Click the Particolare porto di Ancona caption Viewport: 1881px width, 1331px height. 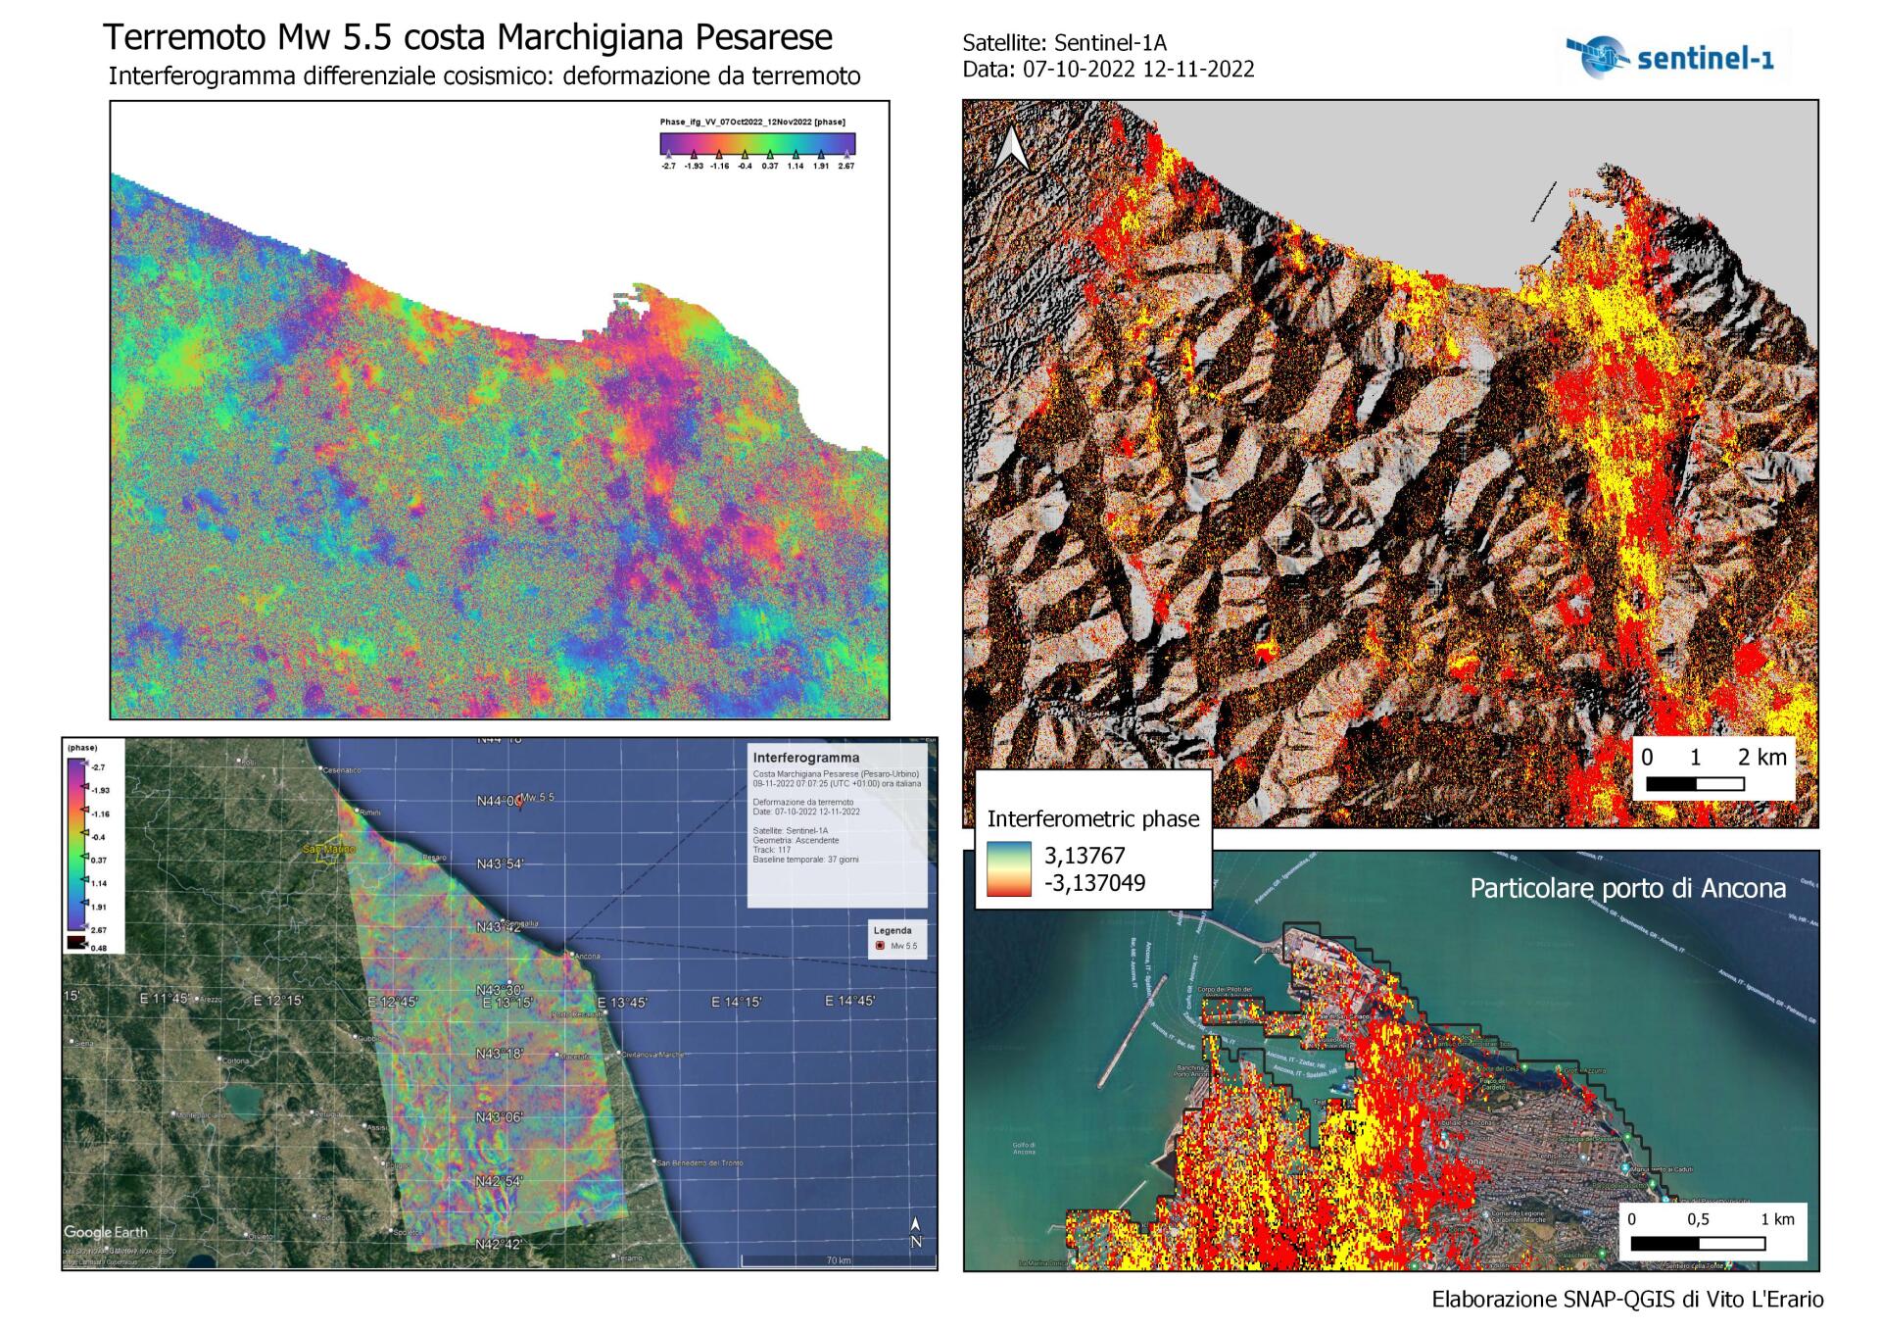tap(1627, 888)
